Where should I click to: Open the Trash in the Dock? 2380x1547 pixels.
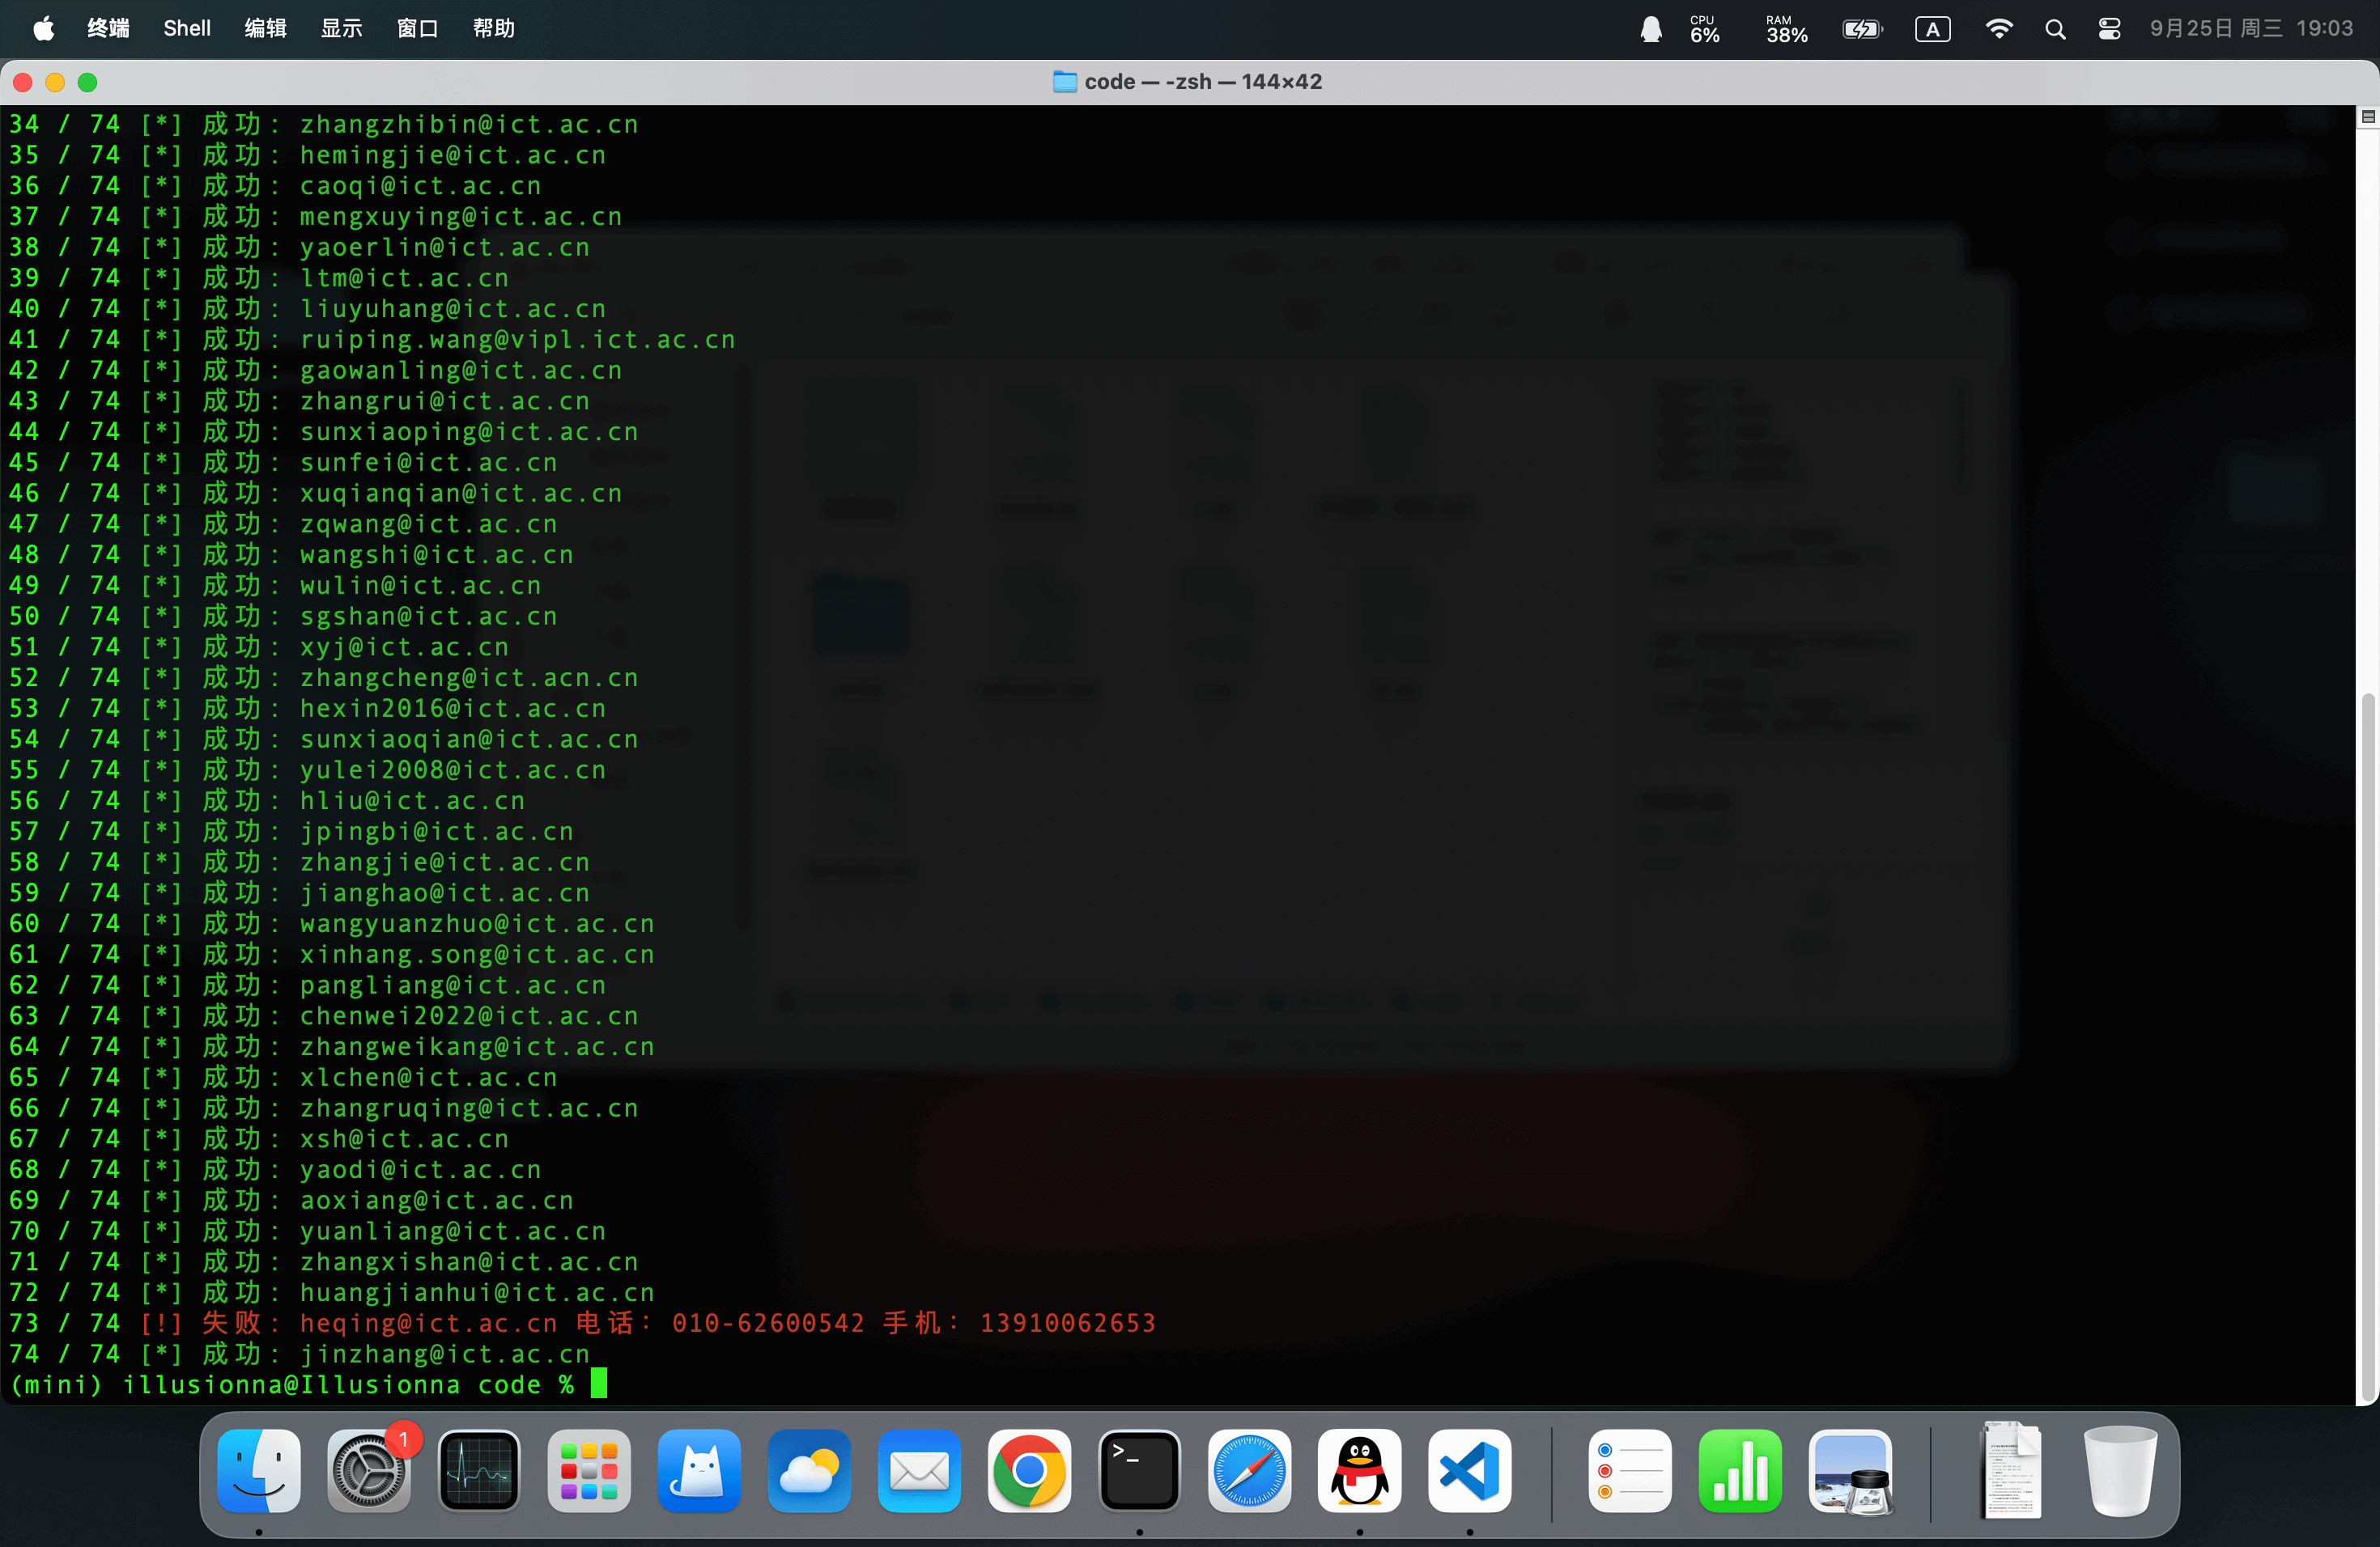[x=2120, y=1471]
